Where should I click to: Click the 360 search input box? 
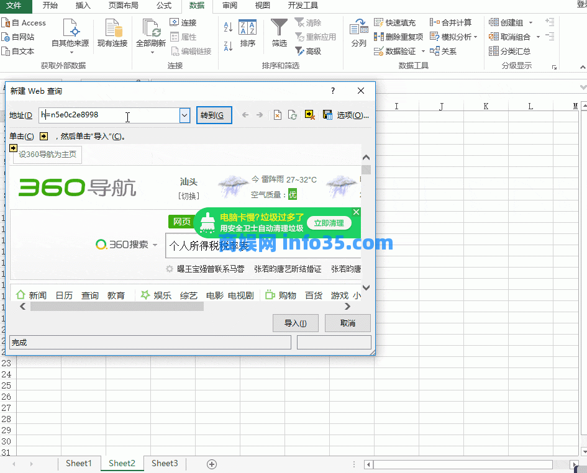[x=263, y=245]
